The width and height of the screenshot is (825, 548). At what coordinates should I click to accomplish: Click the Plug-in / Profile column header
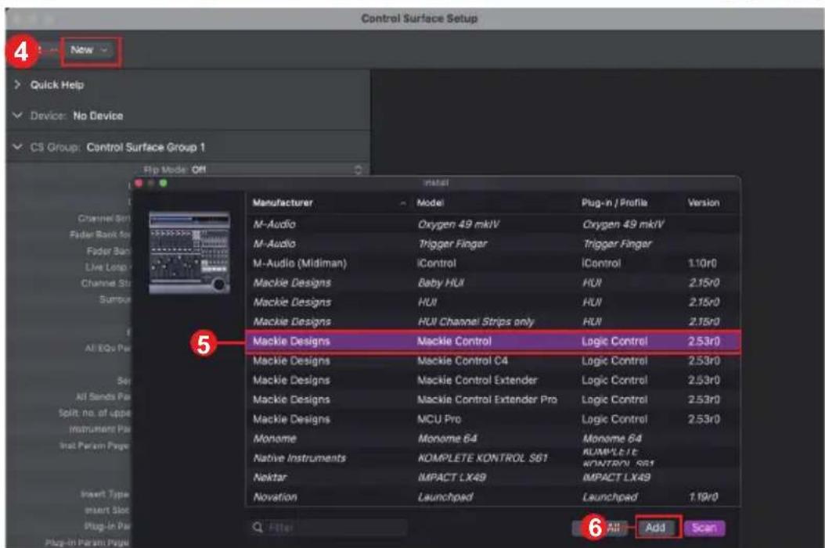pos(614,202)
